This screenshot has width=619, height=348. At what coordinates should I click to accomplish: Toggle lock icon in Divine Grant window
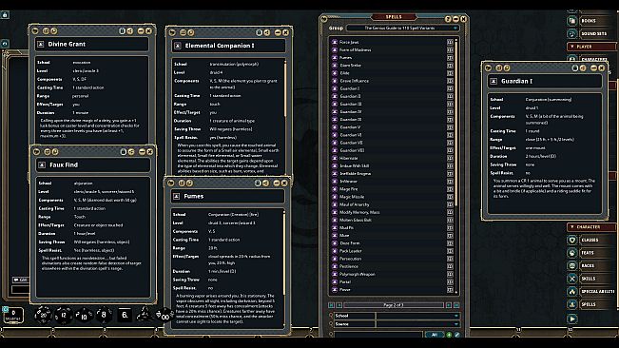pyautogui.click(x=122, y=30)
